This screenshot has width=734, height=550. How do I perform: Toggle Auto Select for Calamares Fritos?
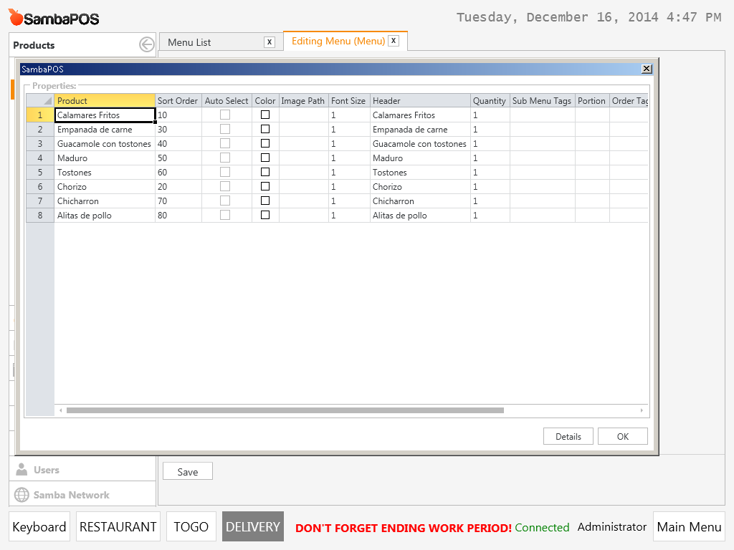(225, 115)
